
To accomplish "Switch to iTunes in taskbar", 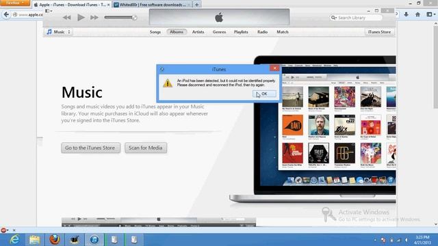I will [x=94, y=240].
